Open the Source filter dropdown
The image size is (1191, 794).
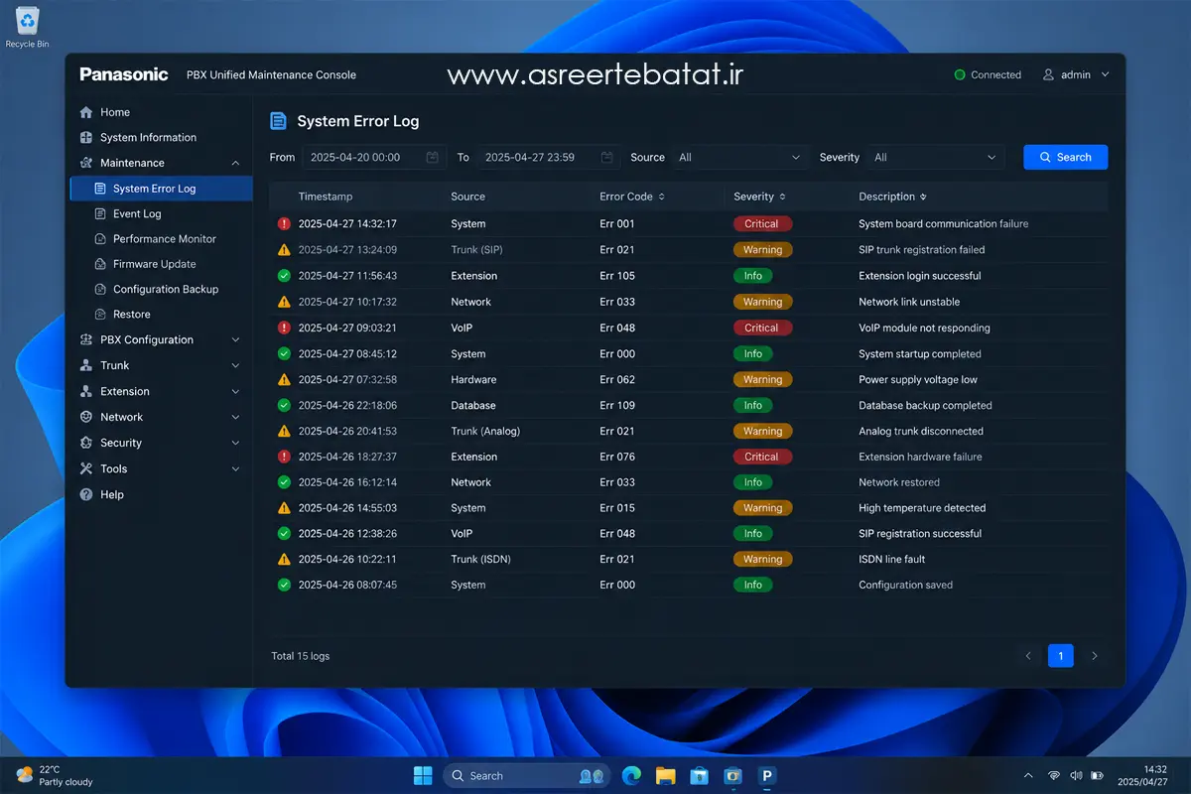pyautogui.click(x=740, y=157)
